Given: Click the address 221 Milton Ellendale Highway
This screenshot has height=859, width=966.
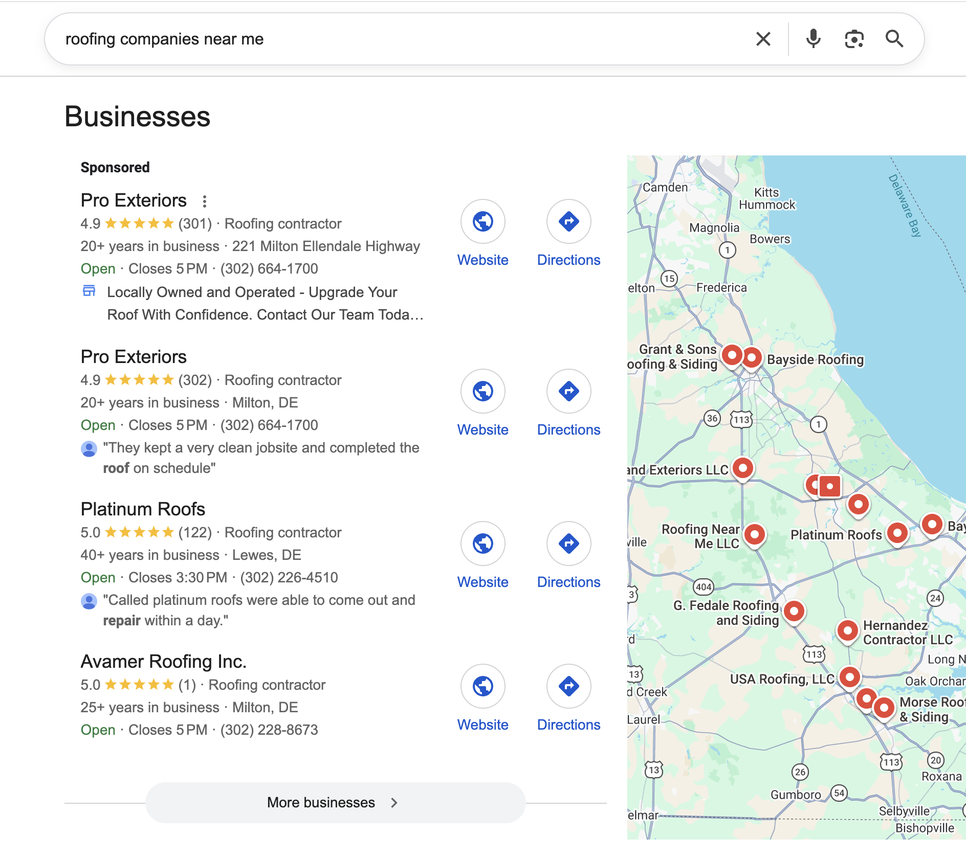Looking at the screenshot, I should [326, 246].
